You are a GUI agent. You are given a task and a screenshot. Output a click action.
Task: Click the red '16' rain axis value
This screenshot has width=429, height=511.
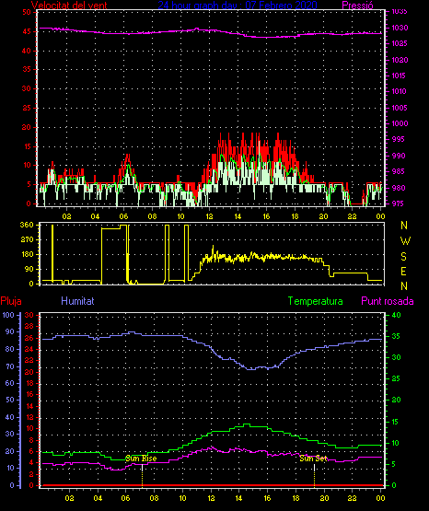pyautogui.click(x=29, y=394)
